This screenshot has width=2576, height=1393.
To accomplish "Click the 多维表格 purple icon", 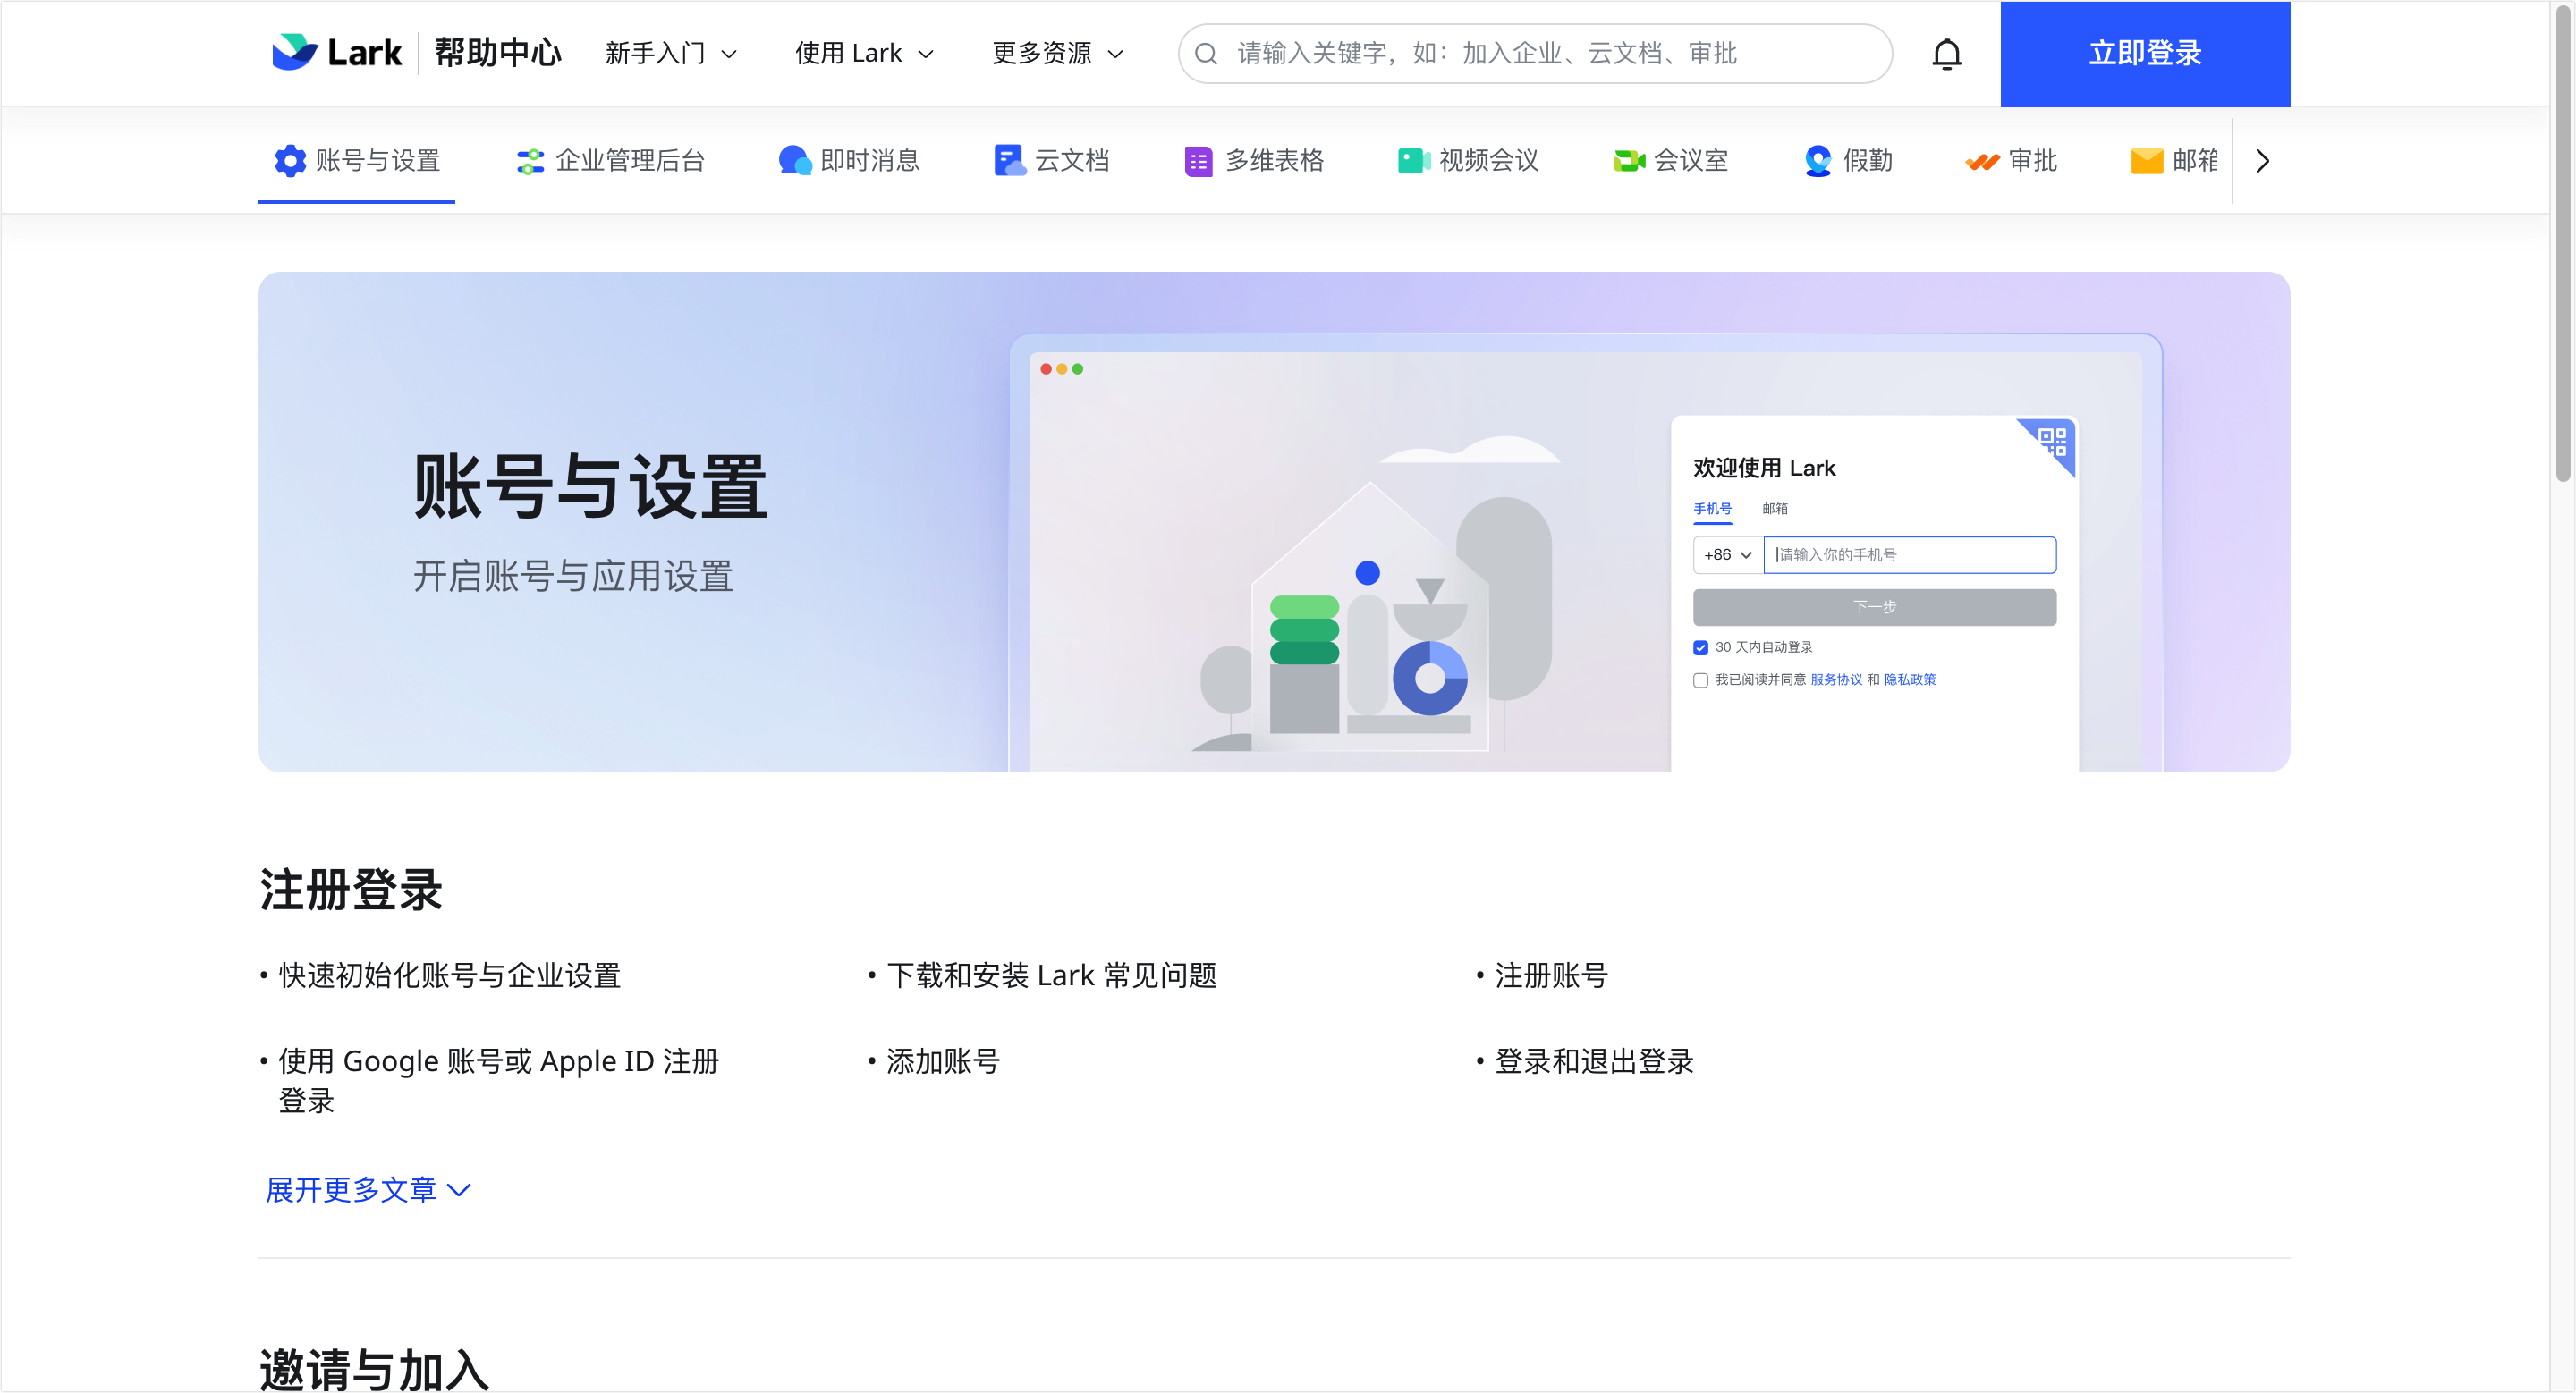I will tap(1198, 161).
